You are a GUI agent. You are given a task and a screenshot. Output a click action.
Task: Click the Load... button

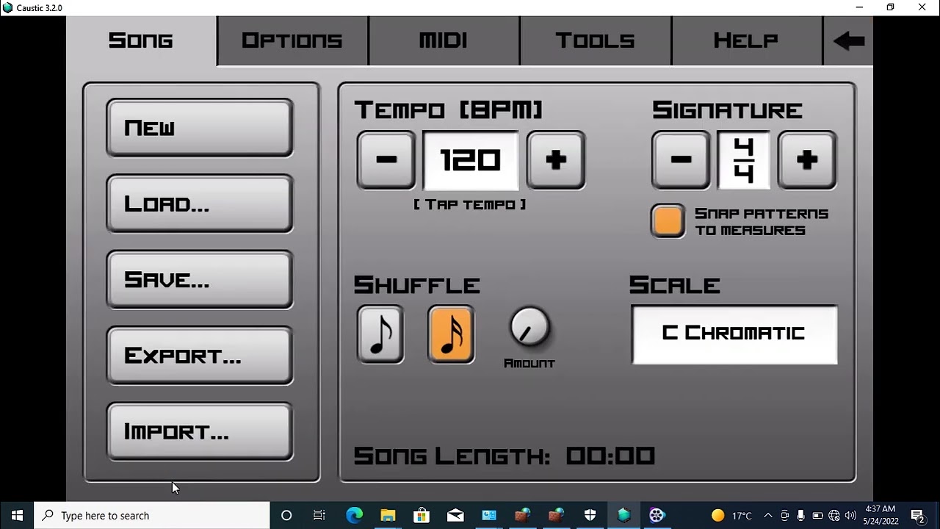coord(200,204)
